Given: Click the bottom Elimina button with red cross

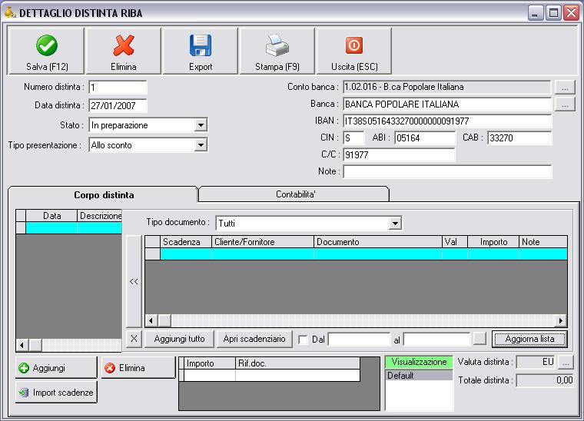Looking at the screenshot, I should tap(138, 368).
